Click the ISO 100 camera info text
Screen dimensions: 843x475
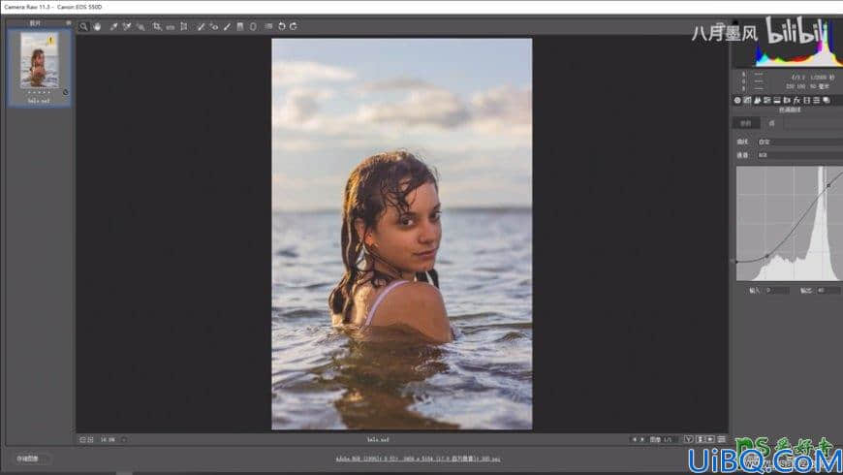pos(796,86)
